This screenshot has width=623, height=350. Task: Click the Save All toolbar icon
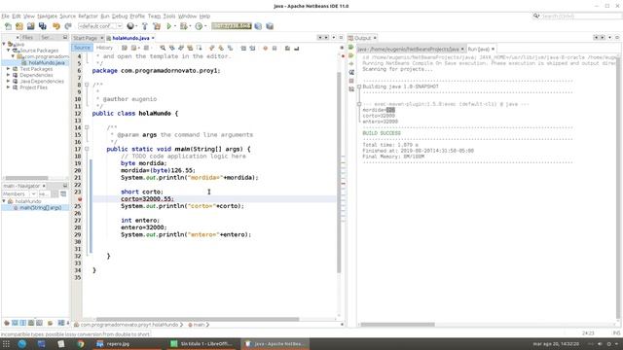tap(42, 26)
